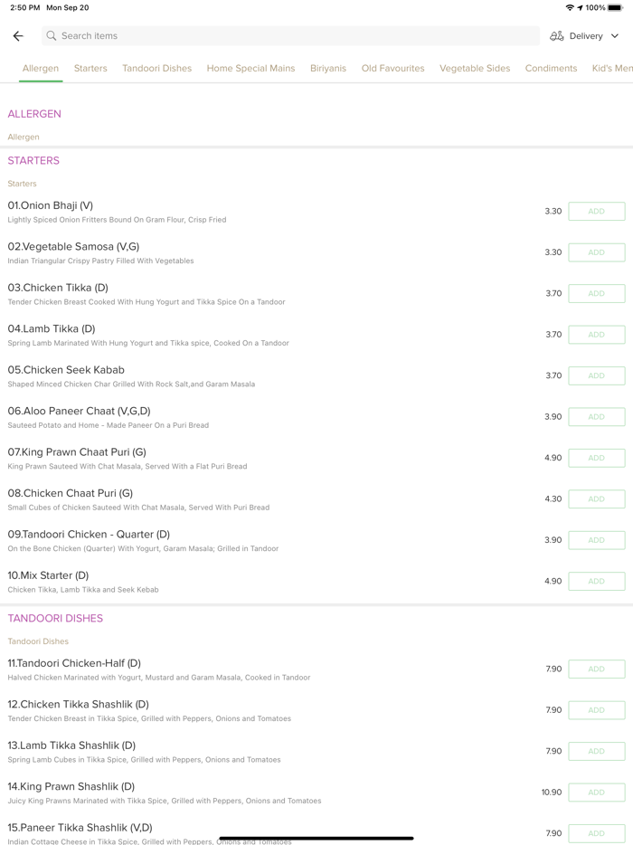
Task: Add Tandoori Chicken-Half to order
Action: (596, 669)
